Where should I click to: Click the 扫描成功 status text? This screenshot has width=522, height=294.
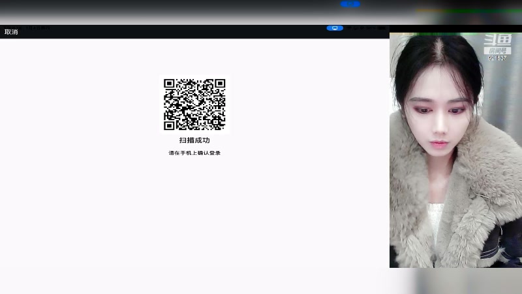[x=194, y=140]
